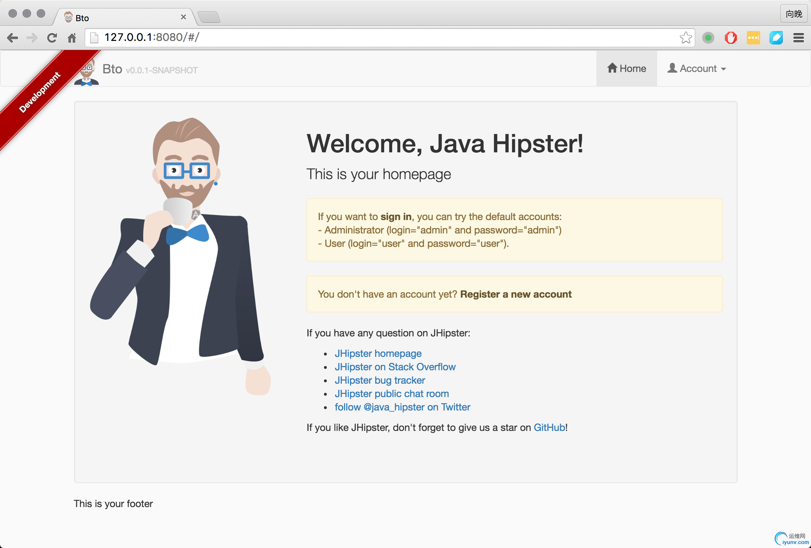Go to Home in the navbar
Screen dimensions: 811x548
click(x=626, y=68)
